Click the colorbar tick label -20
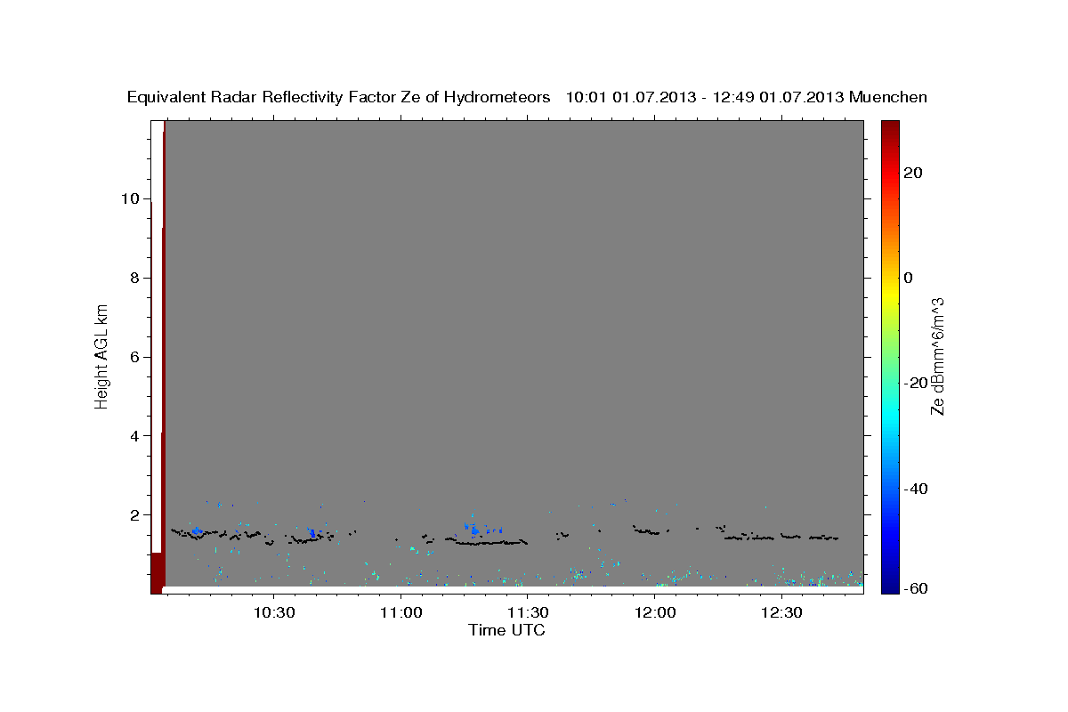1068x712 pixels. (916, 383)
